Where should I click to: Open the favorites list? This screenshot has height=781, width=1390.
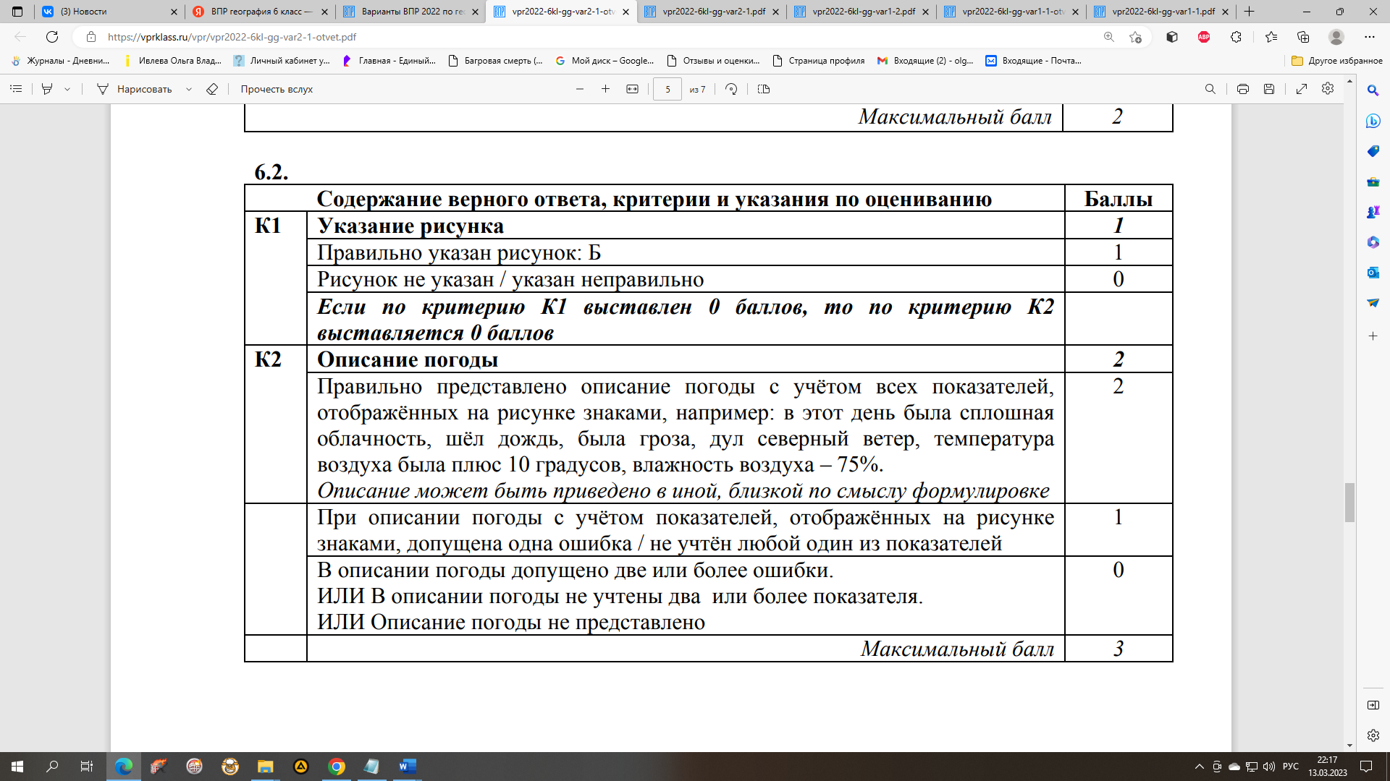click(1271, 37)
